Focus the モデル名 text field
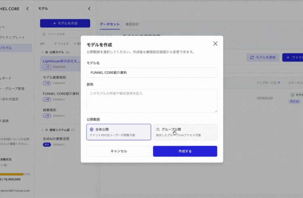 (x=151, y=73)
